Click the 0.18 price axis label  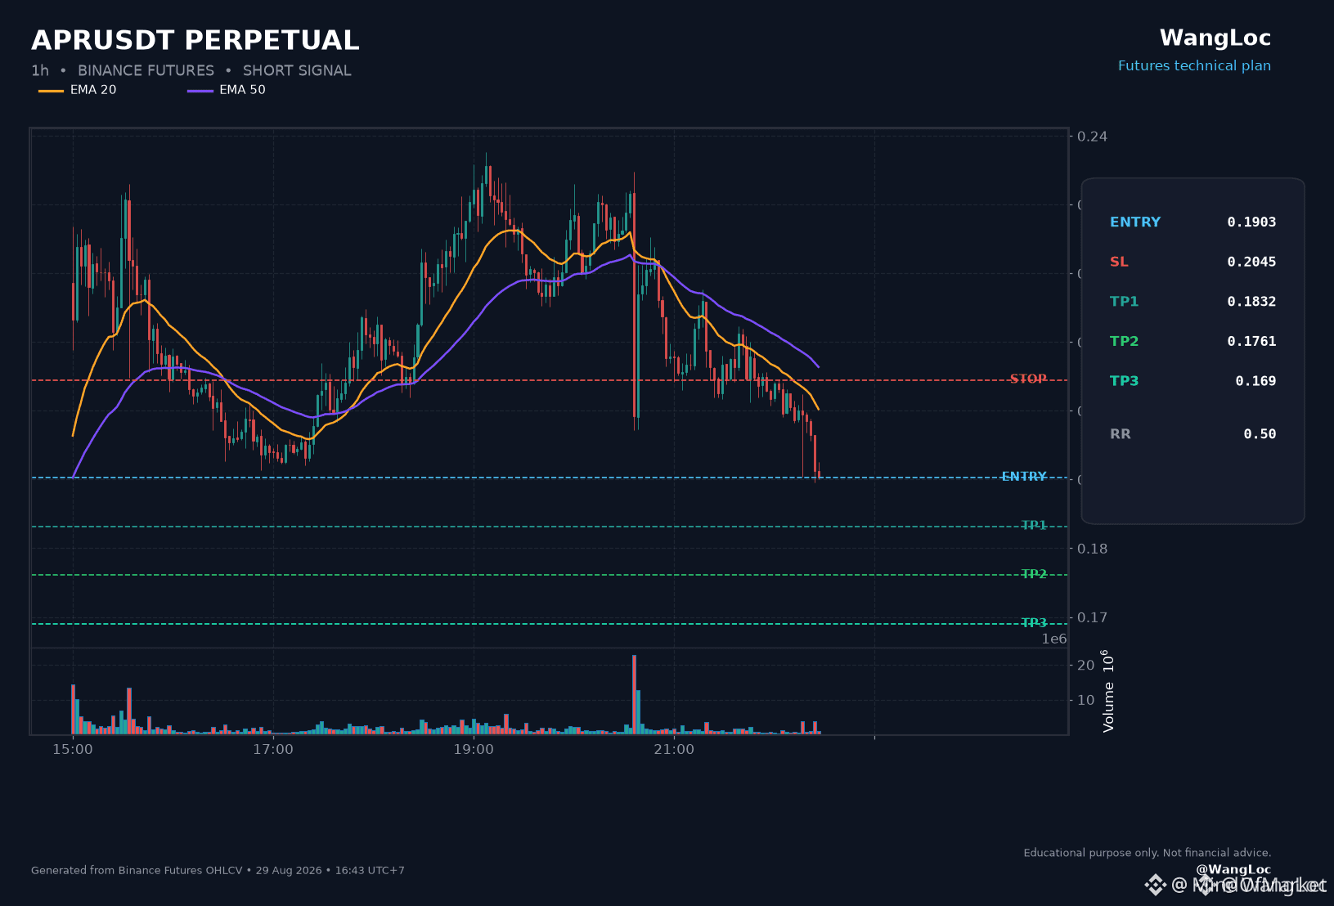[x=1092, y=549]
